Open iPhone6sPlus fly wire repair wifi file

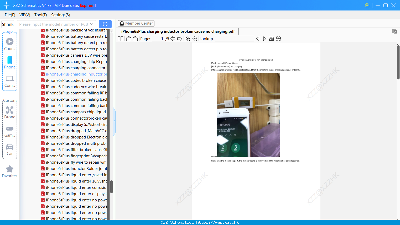(74, 162)
